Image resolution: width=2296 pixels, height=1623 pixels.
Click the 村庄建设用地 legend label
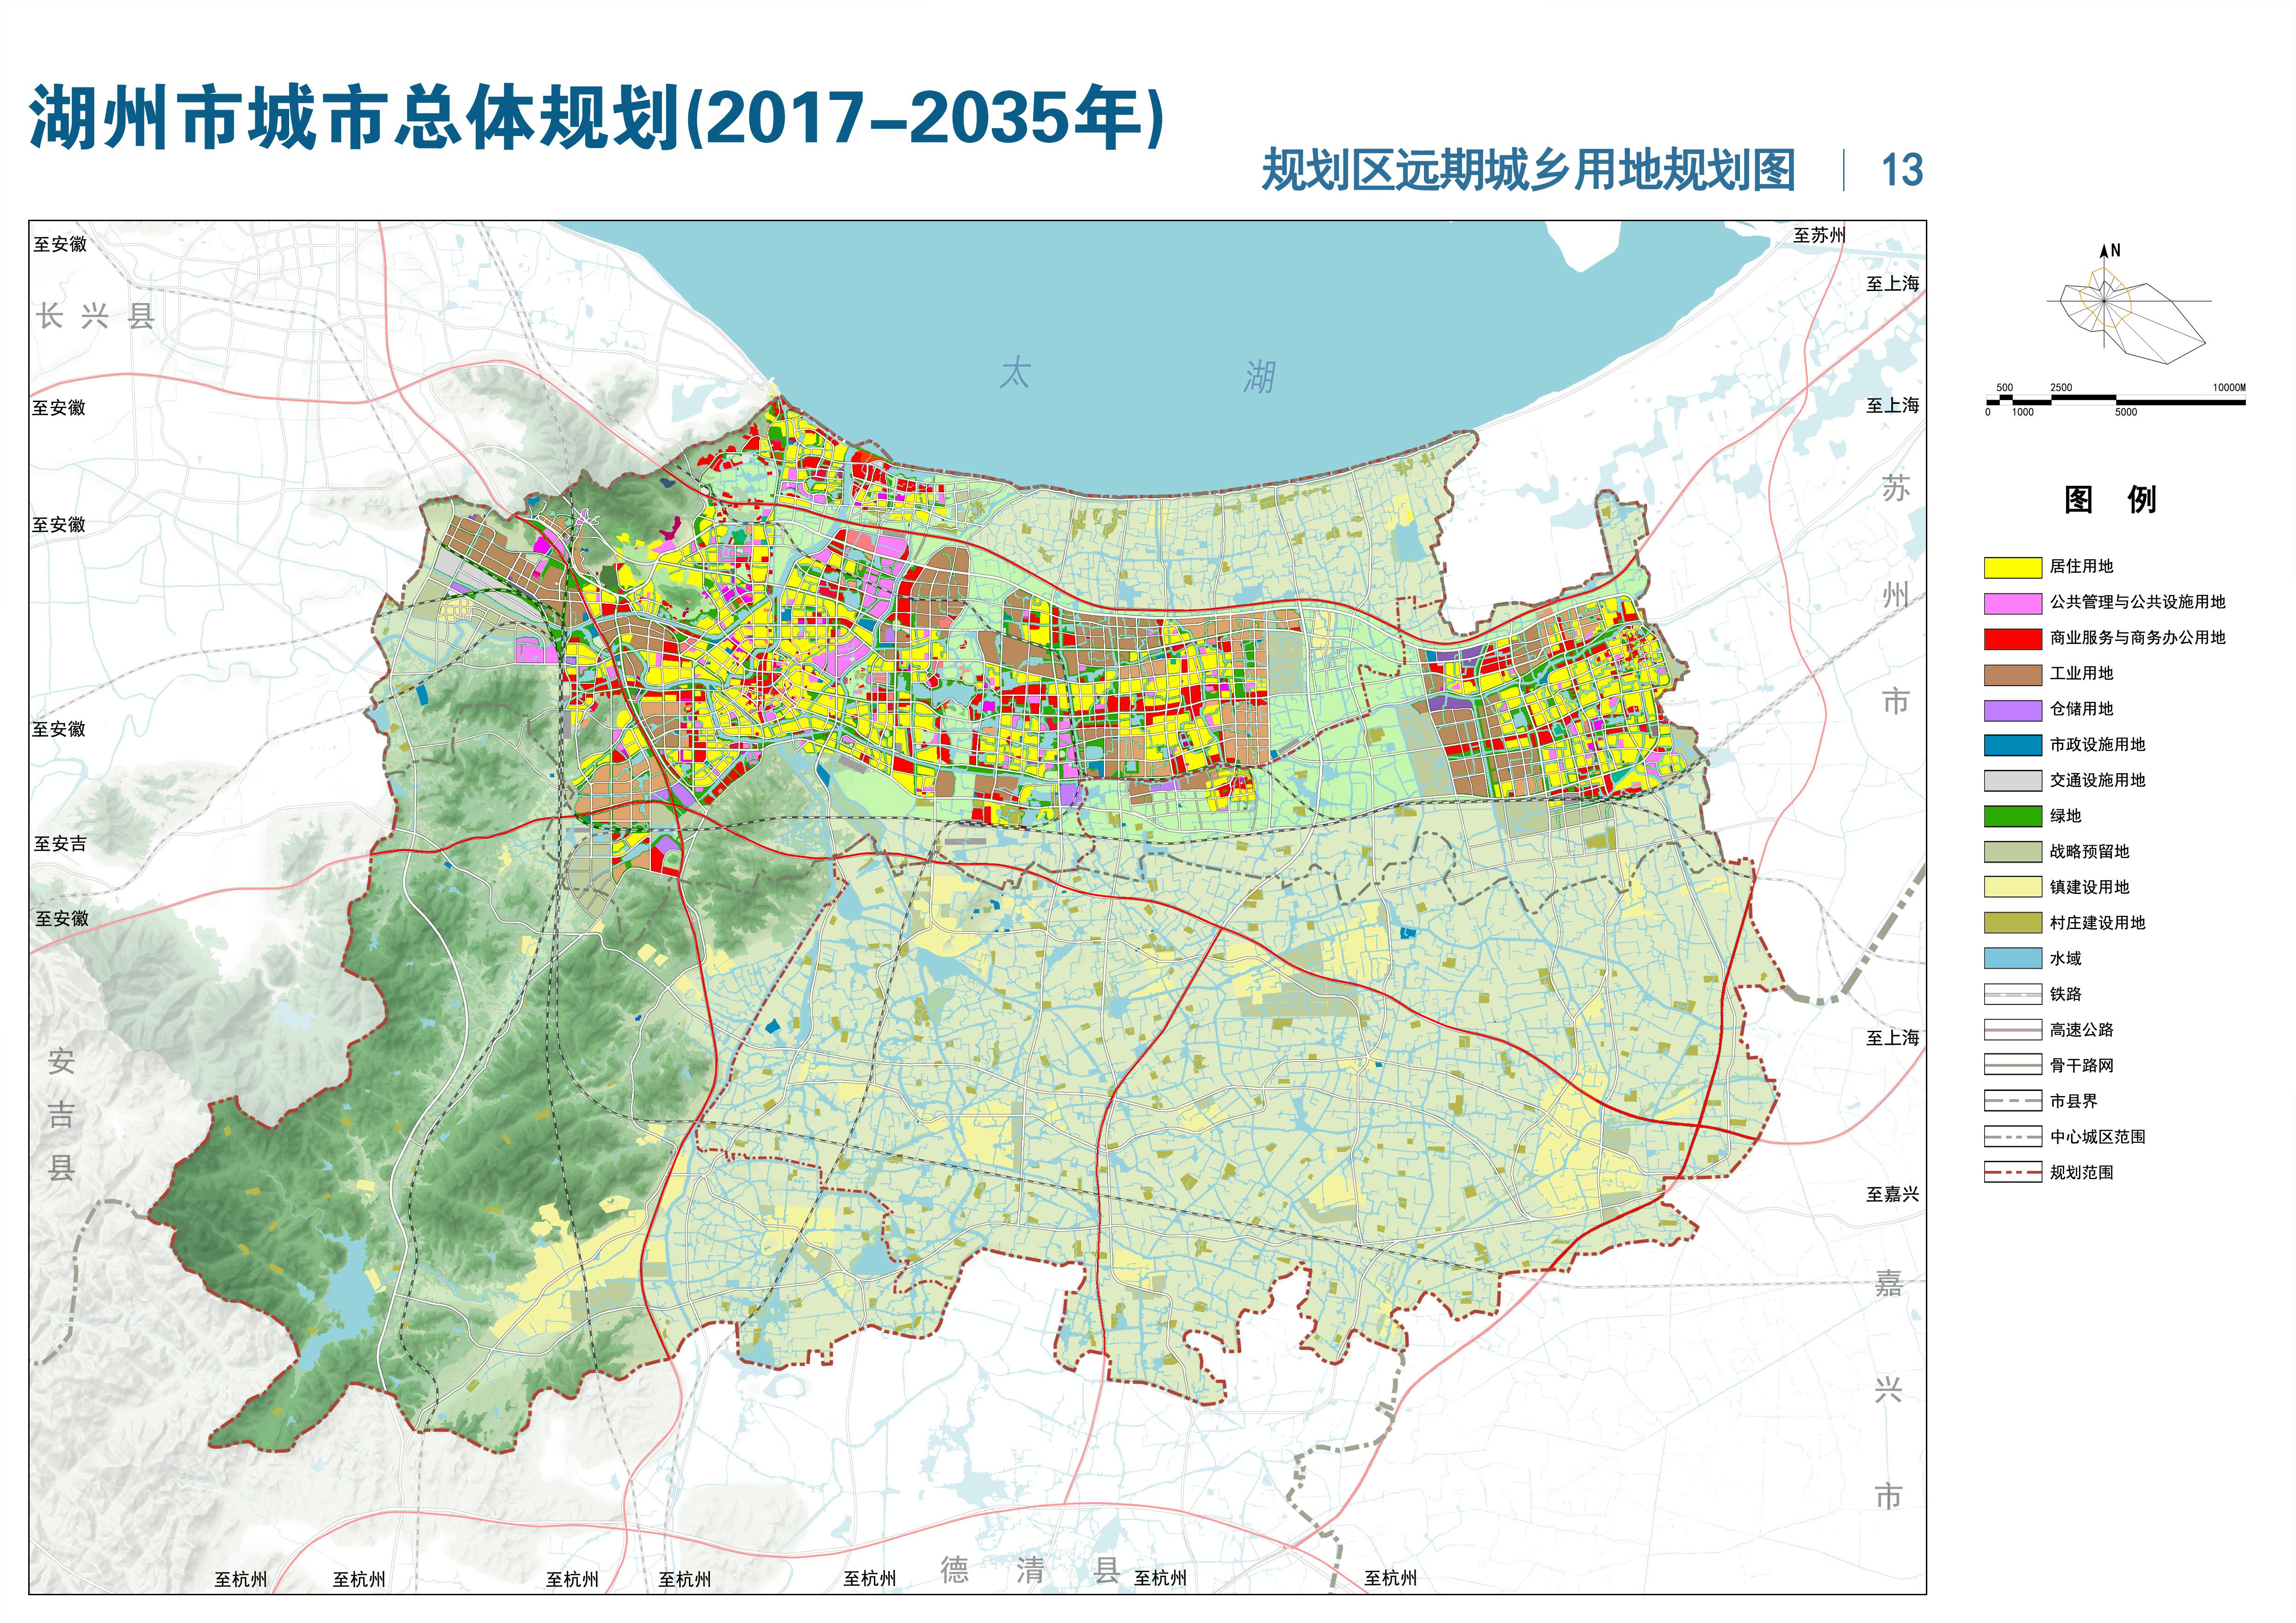coord(2097,923)
